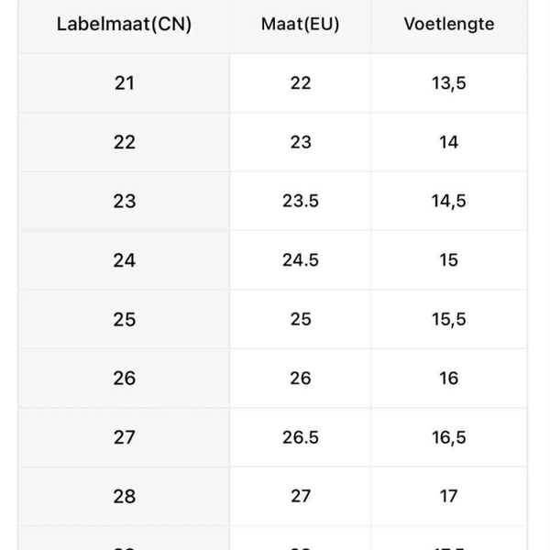This screenshot has width=550, height=550.
Task: Click EU size 22 in first row
Action: [x=300, y=82]
